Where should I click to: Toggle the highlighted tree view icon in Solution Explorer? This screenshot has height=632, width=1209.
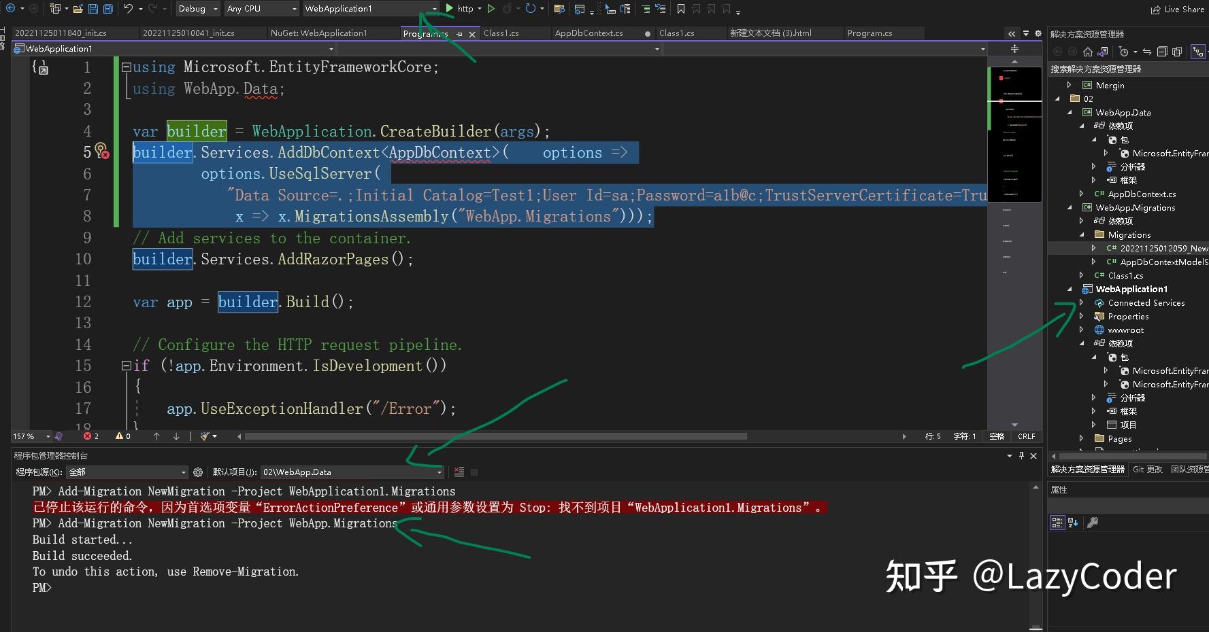(x=1198, y=52)
